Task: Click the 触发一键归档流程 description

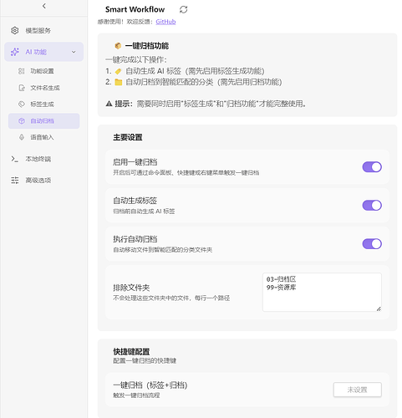Action: coord(136,395)
